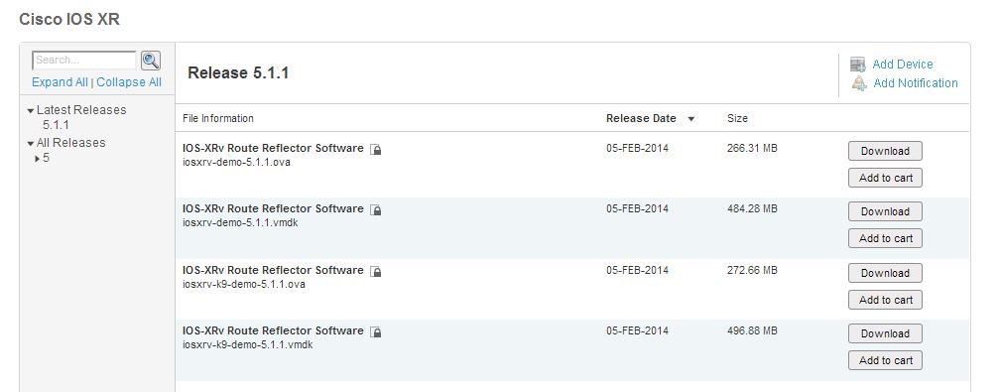
Task: Select release 5.1.1 in tree
Action: point(56,125)
